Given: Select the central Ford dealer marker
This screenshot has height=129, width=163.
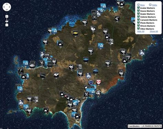Looking at the screenshot, I should tap(86, 59).
